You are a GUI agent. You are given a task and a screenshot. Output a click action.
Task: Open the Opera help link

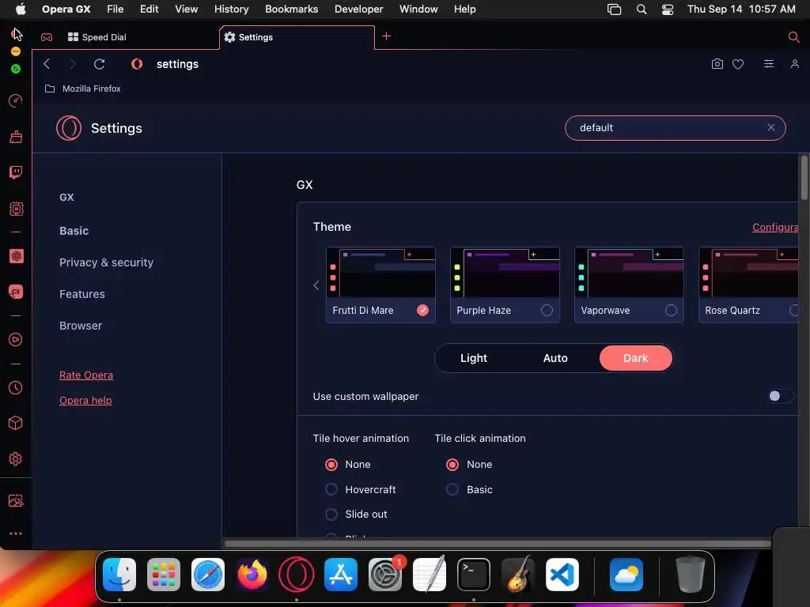85,401
